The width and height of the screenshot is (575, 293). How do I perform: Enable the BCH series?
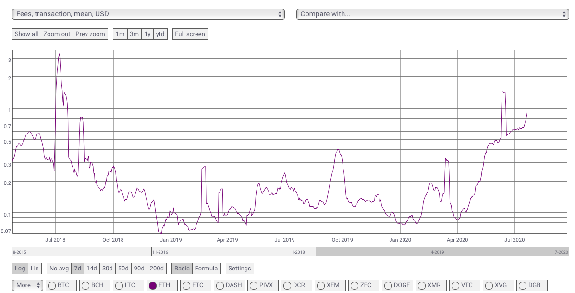coord(95,285)
